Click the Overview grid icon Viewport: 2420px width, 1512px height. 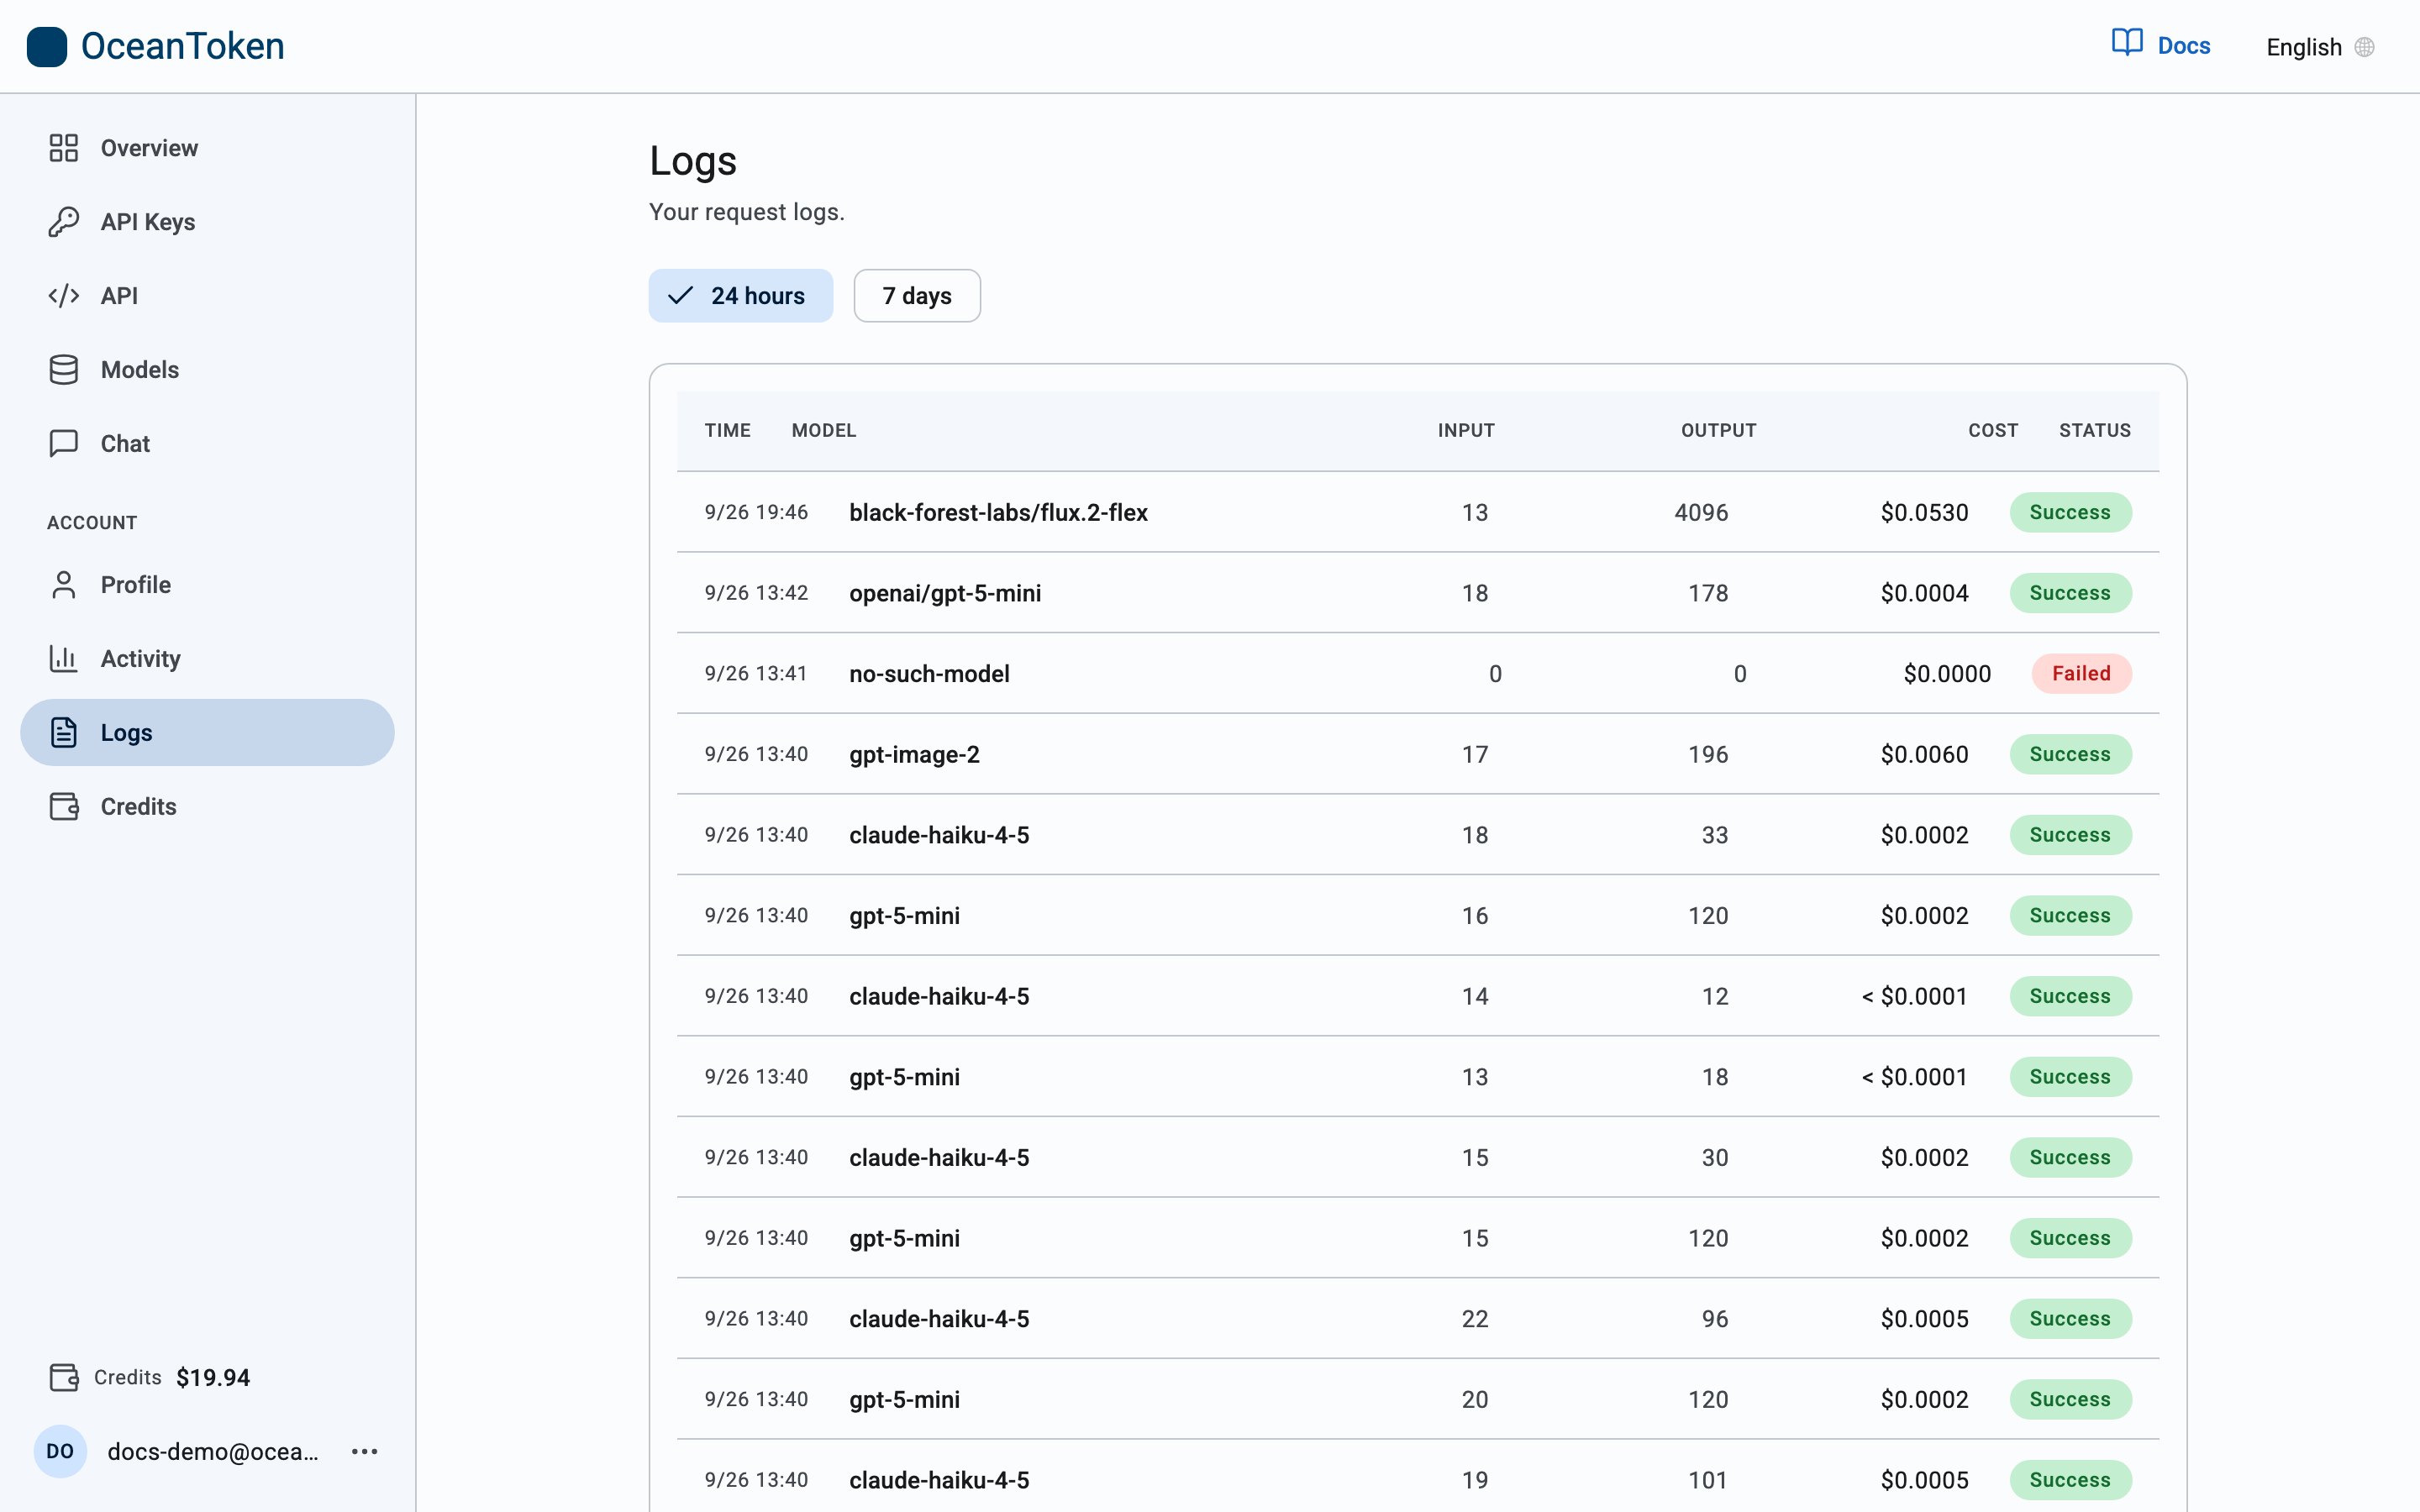(x=64, y=148)
